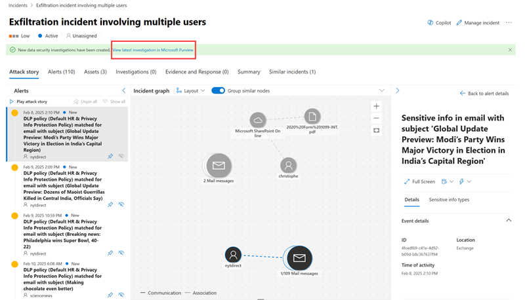Select the 2 Mail messages graph node

click(219, 166)
